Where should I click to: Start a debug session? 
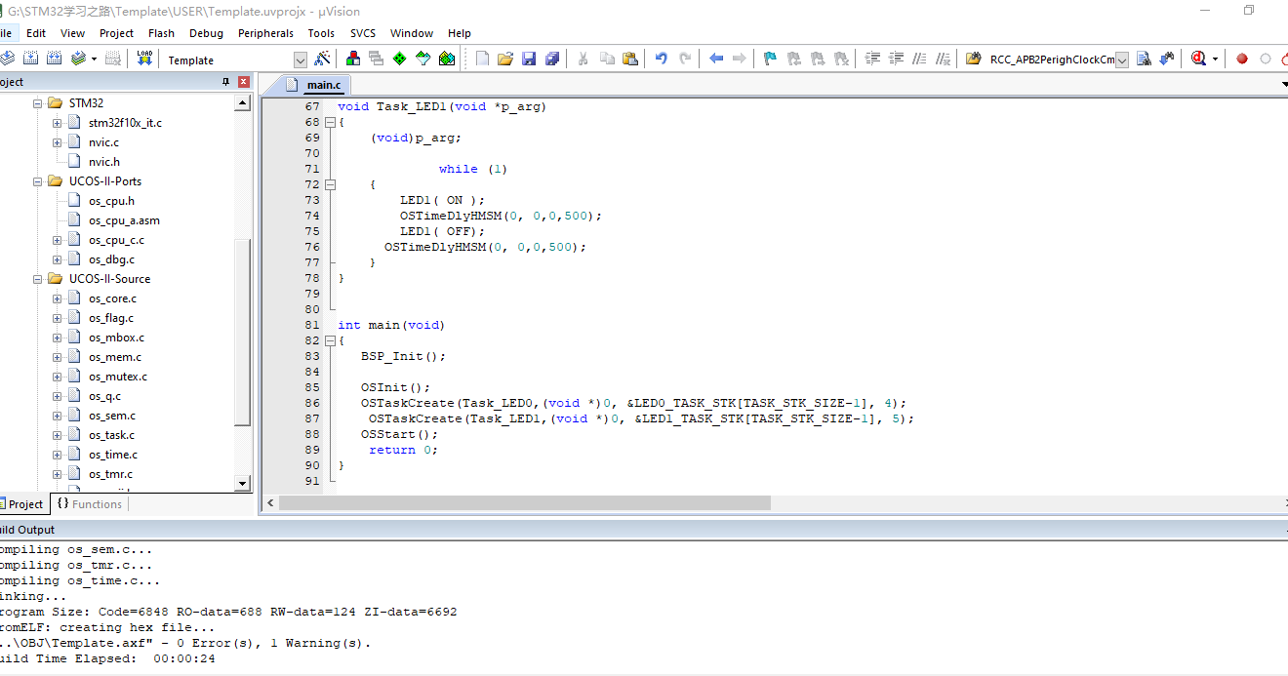tap(1198, 59)
